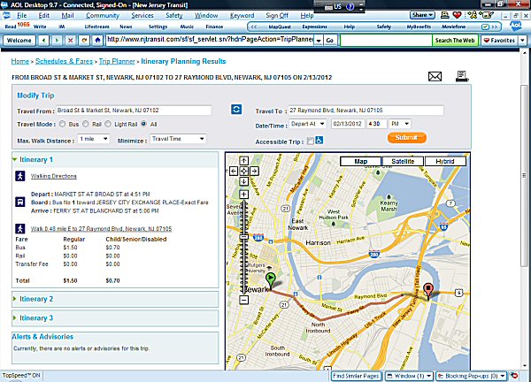Click the page vertical scrollbar

coord(525,176)
